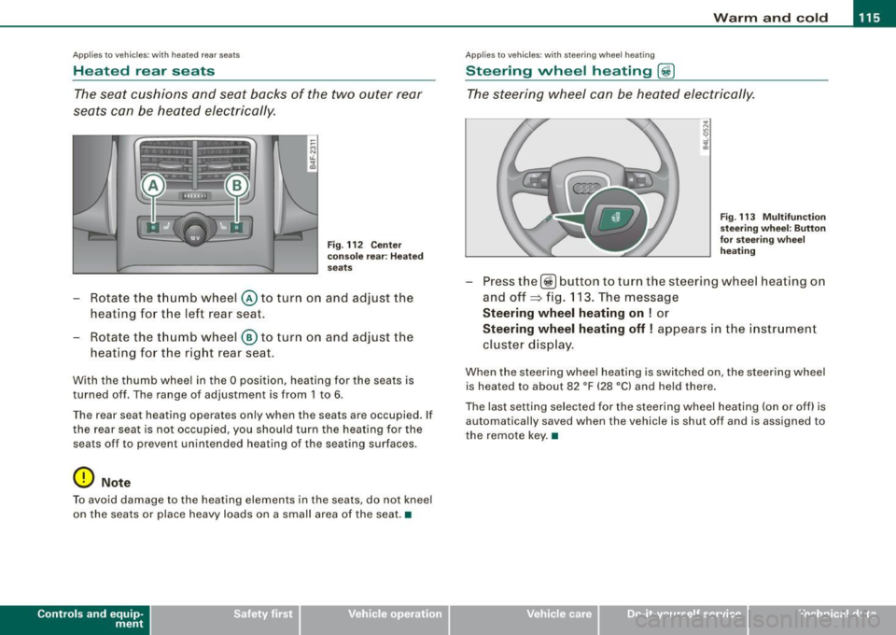The height and width of the screenshot is (635, 896).
Task: Open the Vehicle care tab
Action: click(x=524, y=619)
